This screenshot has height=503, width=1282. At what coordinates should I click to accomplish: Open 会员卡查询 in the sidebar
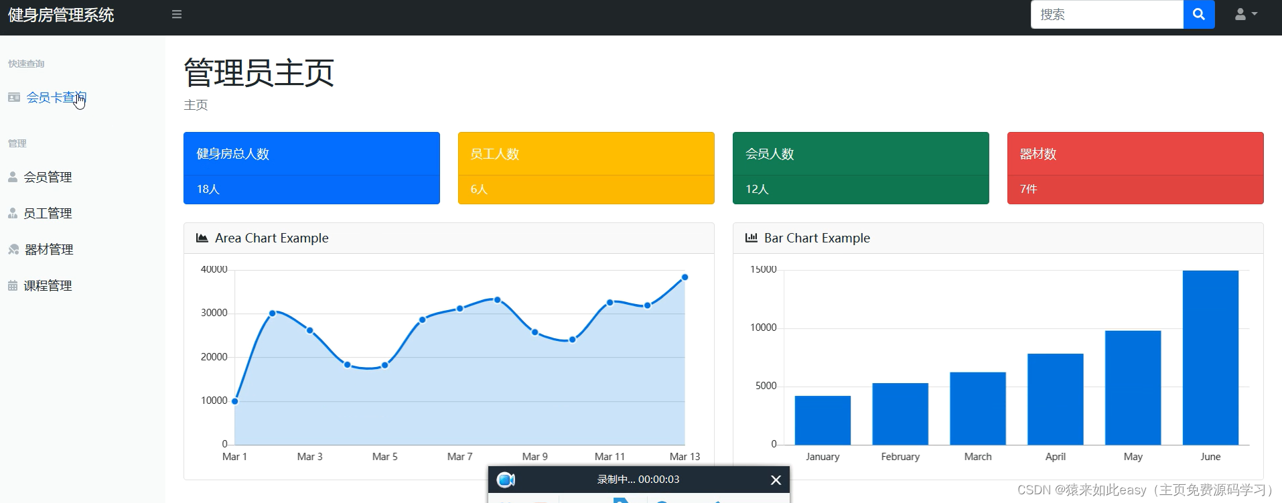[56, 98]
